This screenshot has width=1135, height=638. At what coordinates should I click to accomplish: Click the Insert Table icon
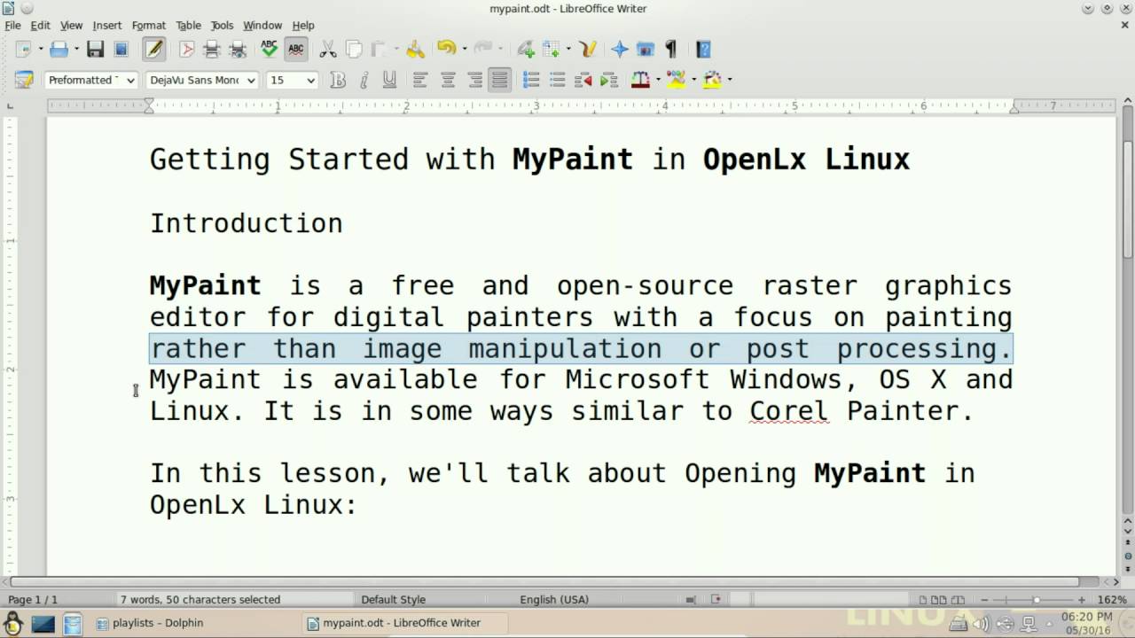pos(551,50)
